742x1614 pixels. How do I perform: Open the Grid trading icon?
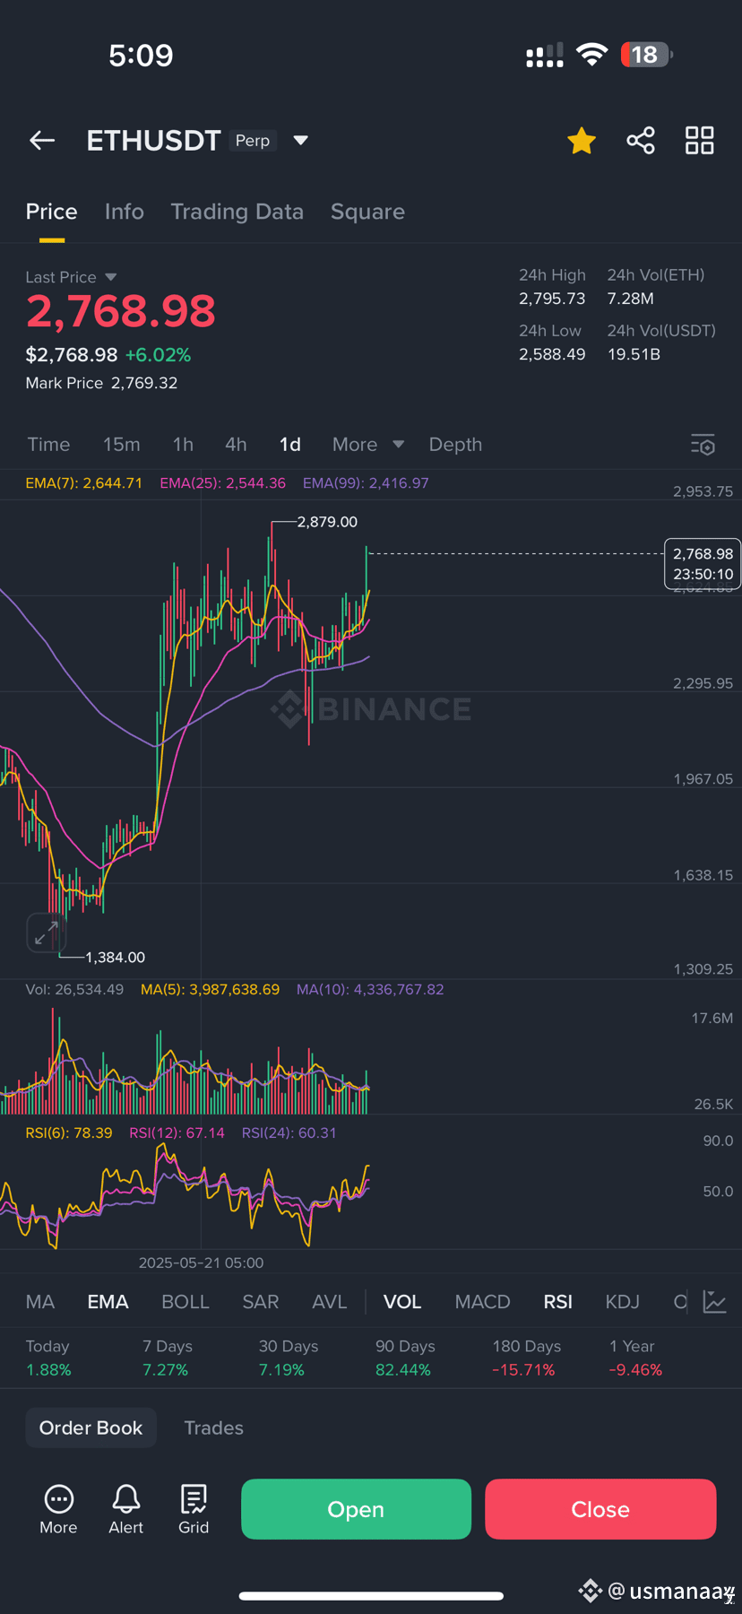(194, 1509)
